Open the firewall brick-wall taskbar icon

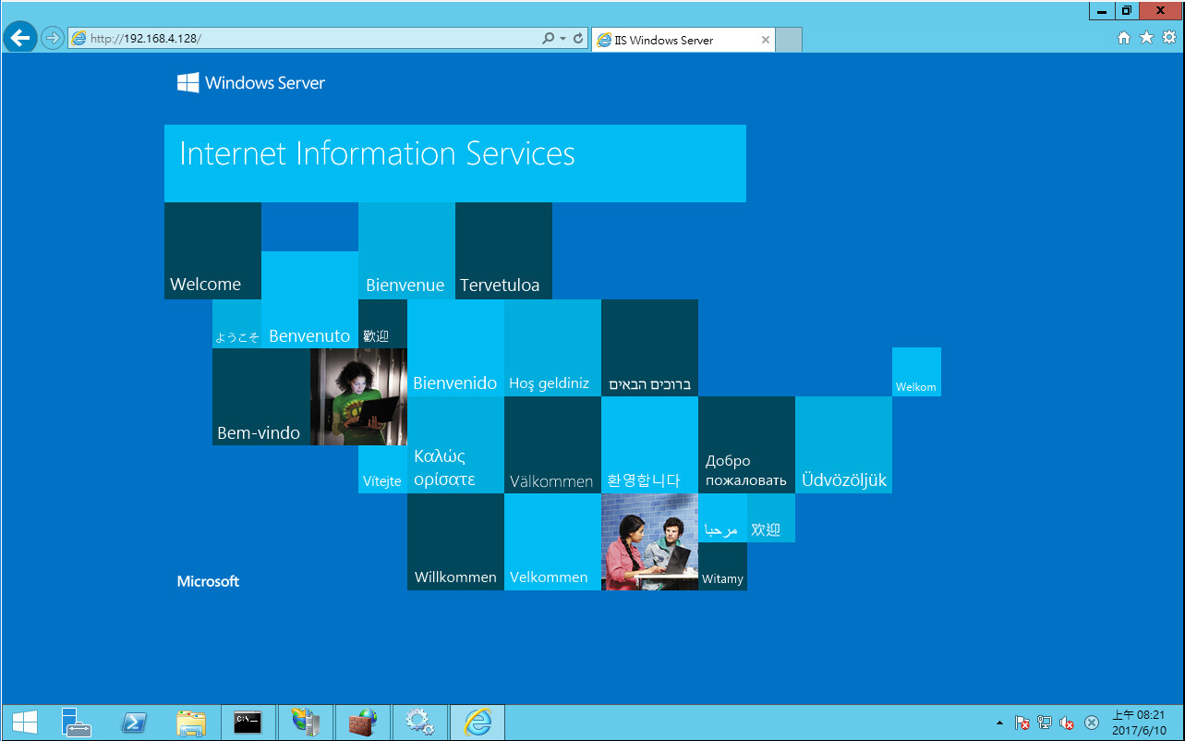click(362, 723)
